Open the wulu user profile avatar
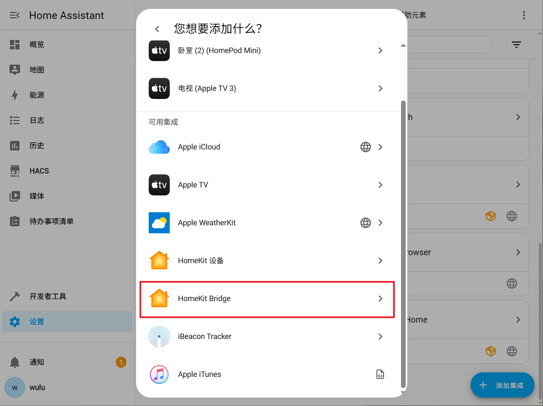Image resolution: width=543 pixels, height=406 pixels. [x=15, y=387]
